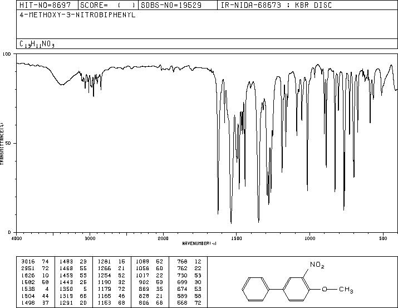The image size is (398, 308).
Task: Click the 1165 peak table entry
Action: point(111,296)
